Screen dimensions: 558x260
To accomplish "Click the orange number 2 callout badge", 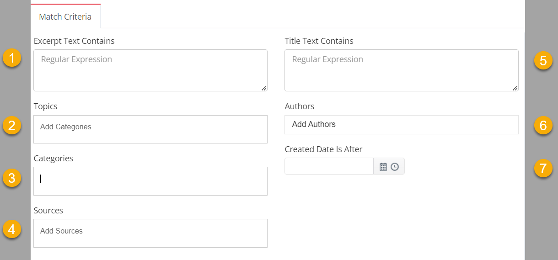I will coord(11,125).
